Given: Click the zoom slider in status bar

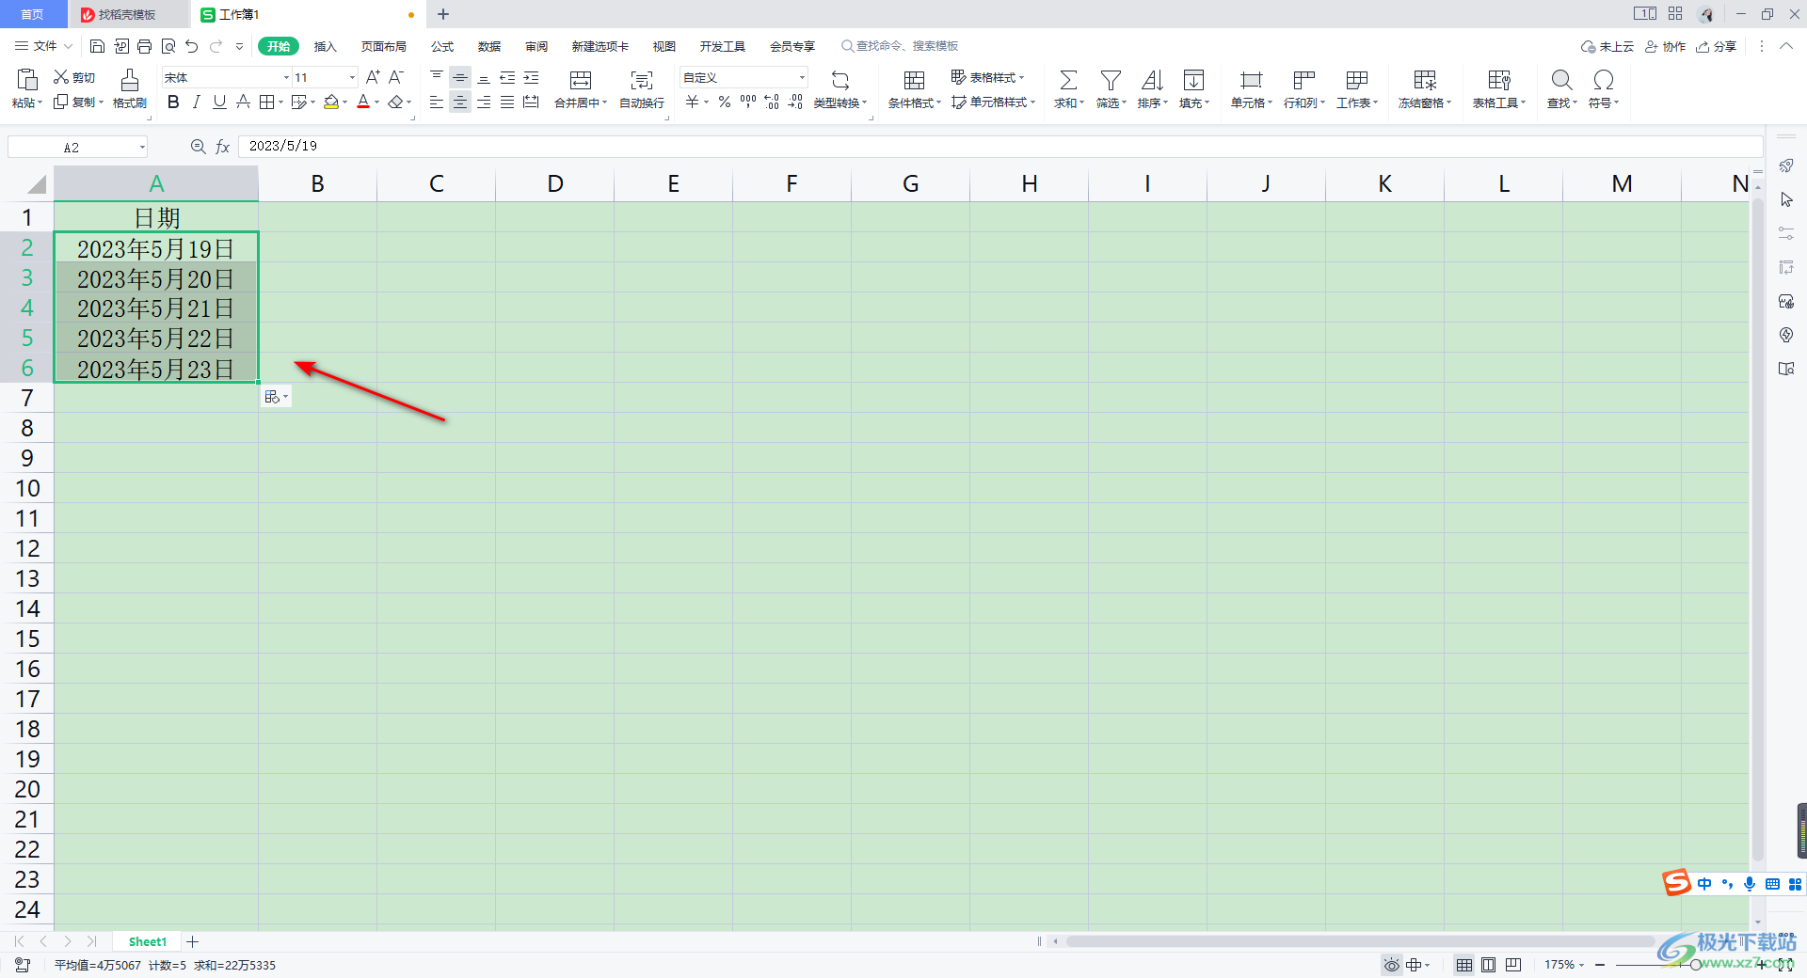Looking at the screenshot, I should click(1694, 965).
